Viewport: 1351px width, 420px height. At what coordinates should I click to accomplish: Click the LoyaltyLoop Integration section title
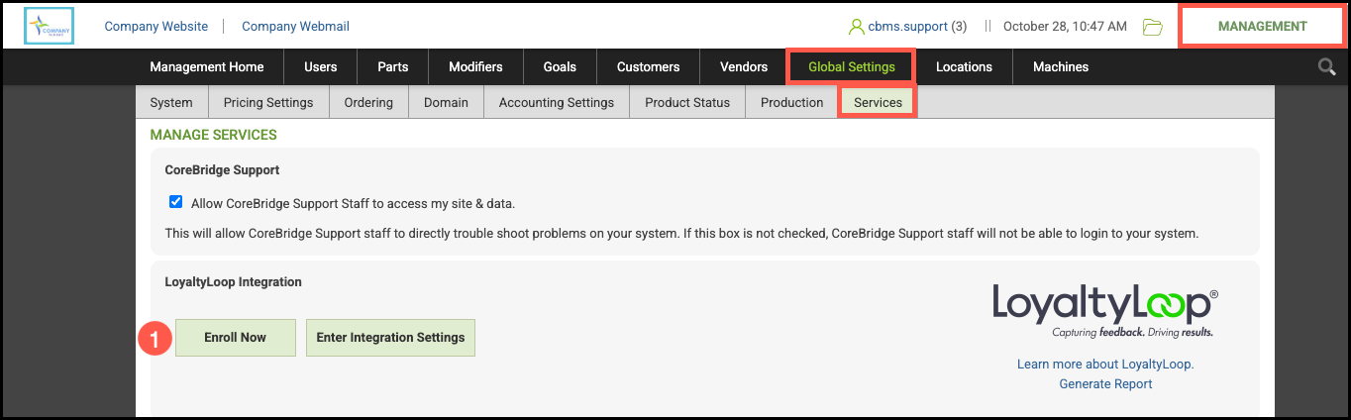point(233,282)
